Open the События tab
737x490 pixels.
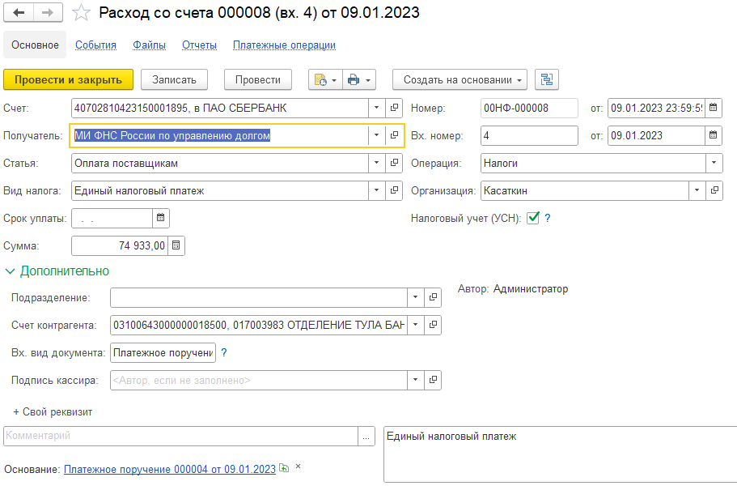tap(96, 45)
